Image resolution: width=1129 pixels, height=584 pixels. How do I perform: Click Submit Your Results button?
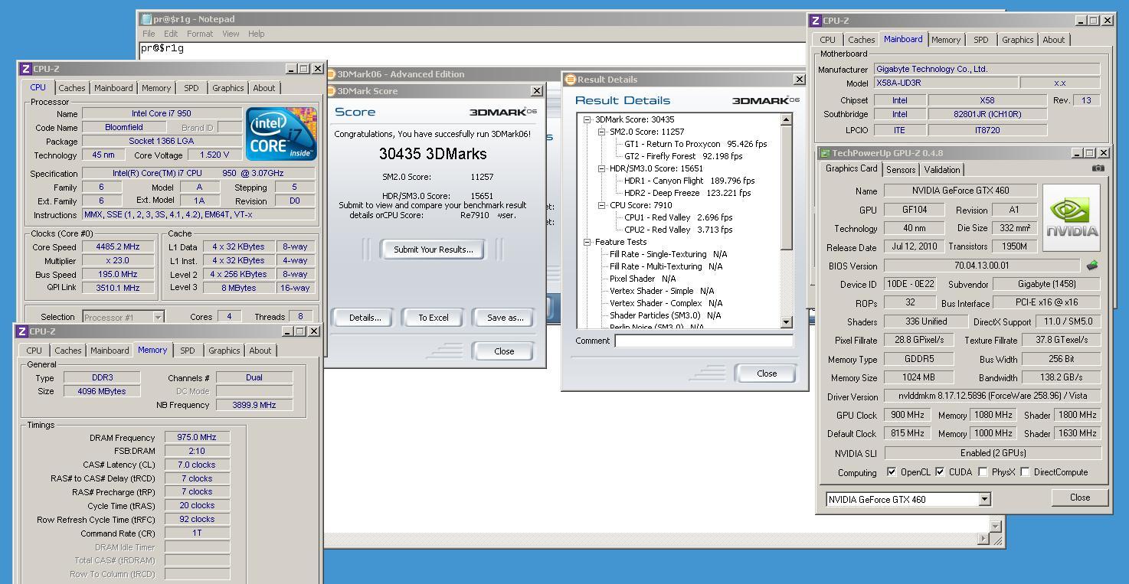click(433, 250)
